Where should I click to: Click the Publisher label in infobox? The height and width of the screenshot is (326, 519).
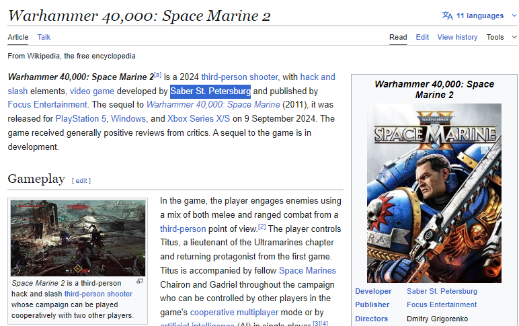click(x=372, y=304)
